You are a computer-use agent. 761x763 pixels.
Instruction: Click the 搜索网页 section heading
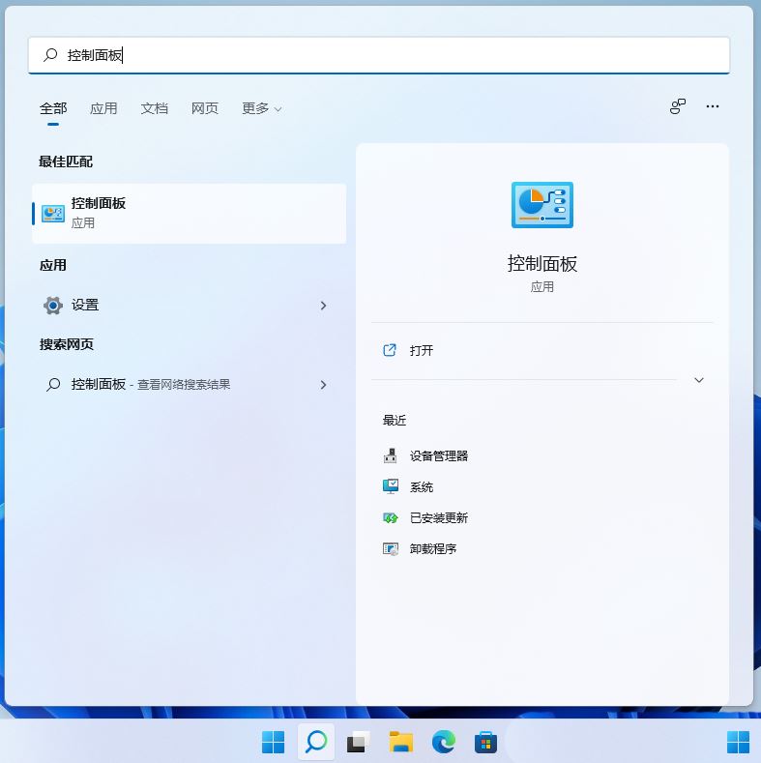pyautogui.click(x=66, y=344)
